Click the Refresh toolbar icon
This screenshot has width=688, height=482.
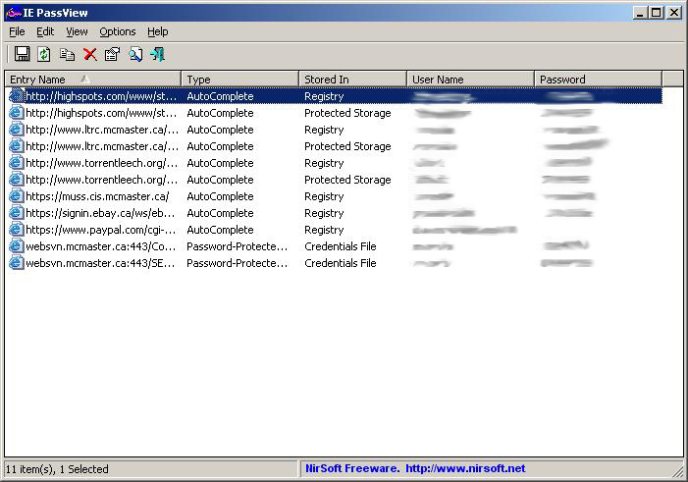[44, 55]
